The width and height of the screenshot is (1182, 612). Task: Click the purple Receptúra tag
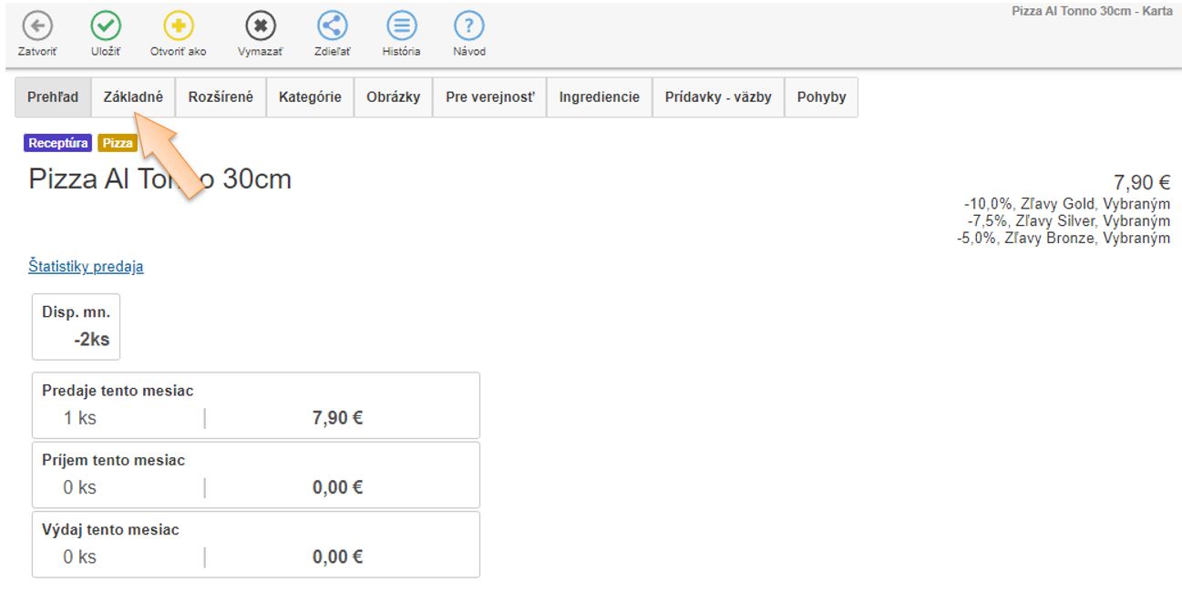pos(58,143)
